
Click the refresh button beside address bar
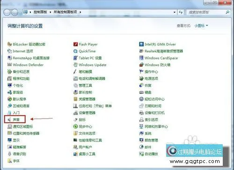pyautogui.click(x=181, y=12)
